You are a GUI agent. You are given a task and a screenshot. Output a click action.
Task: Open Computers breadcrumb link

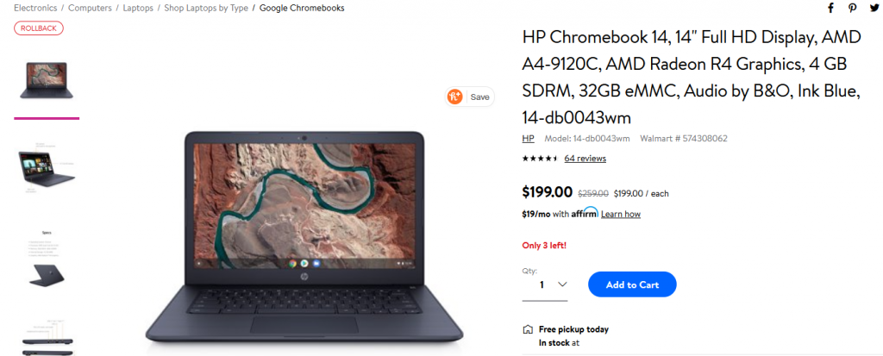90,8
